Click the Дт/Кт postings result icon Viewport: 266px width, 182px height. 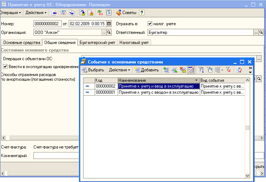100,13
